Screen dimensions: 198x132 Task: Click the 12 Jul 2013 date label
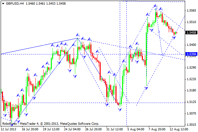click(9, 129)
